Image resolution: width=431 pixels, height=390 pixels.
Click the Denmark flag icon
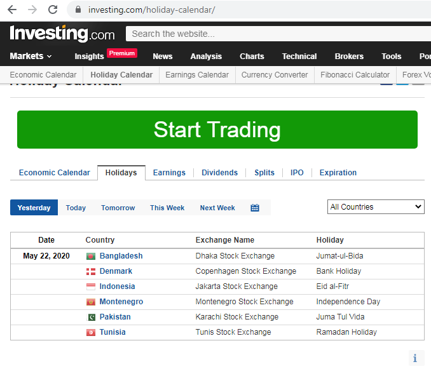coord(91,272)
